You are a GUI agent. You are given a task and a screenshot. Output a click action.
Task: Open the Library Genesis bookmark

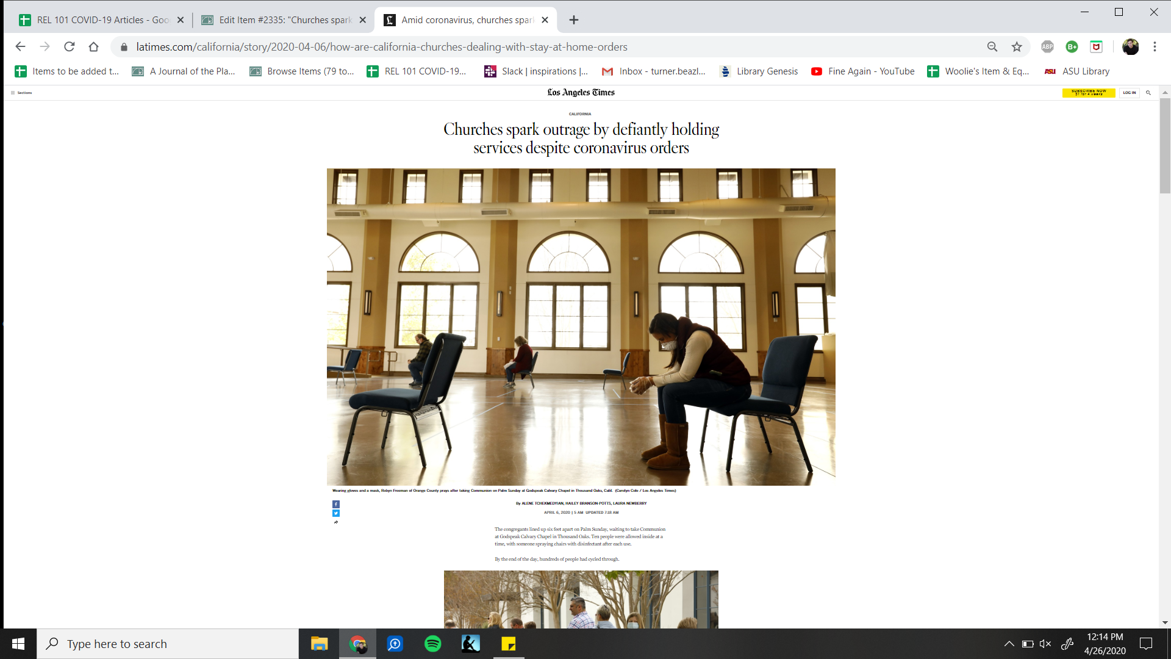(759, 71)
